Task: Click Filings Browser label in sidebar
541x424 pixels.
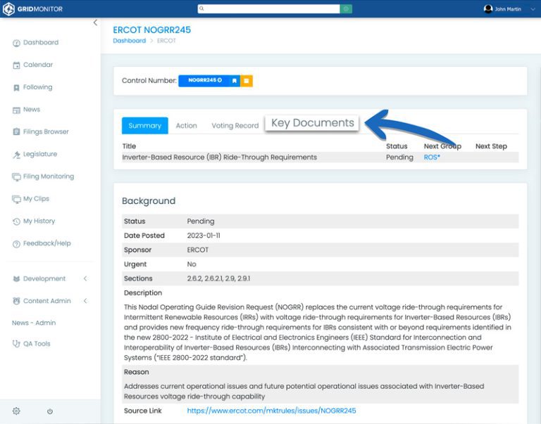Action: click(46, 131)
